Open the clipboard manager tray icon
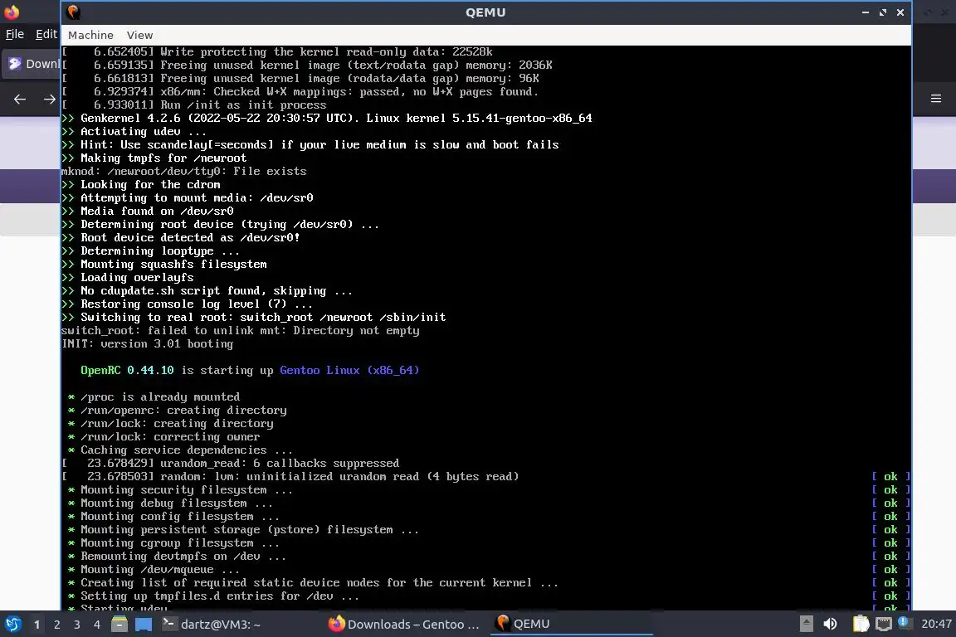Viewport: 956px width, 637px height. pos(861,624)
